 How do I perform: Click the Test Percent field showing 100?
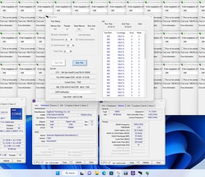click(68, 46)
